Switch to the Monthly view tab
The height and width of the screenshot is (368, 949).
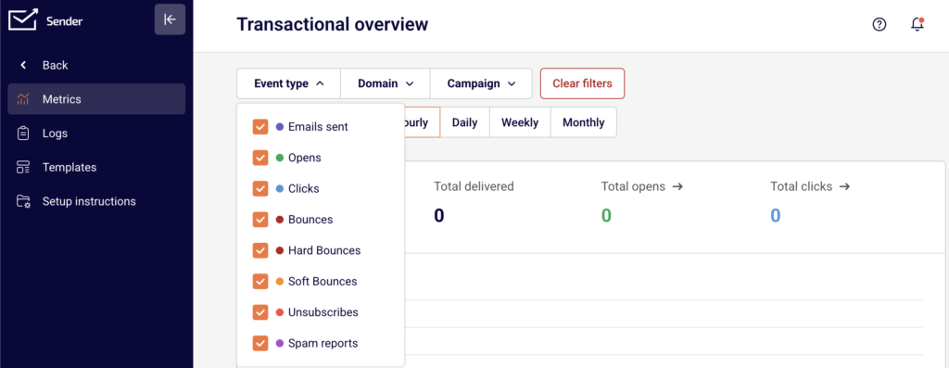[x=584, y=123]
